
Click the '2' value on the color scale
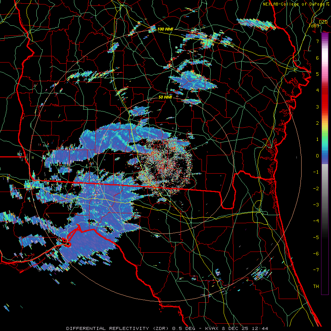pyautogui.click(x=317, y=123)
